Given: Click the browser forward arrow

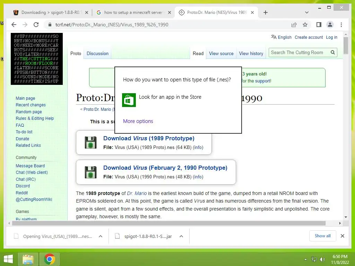Looking at the screenshot, I should [x=25, y=25].
